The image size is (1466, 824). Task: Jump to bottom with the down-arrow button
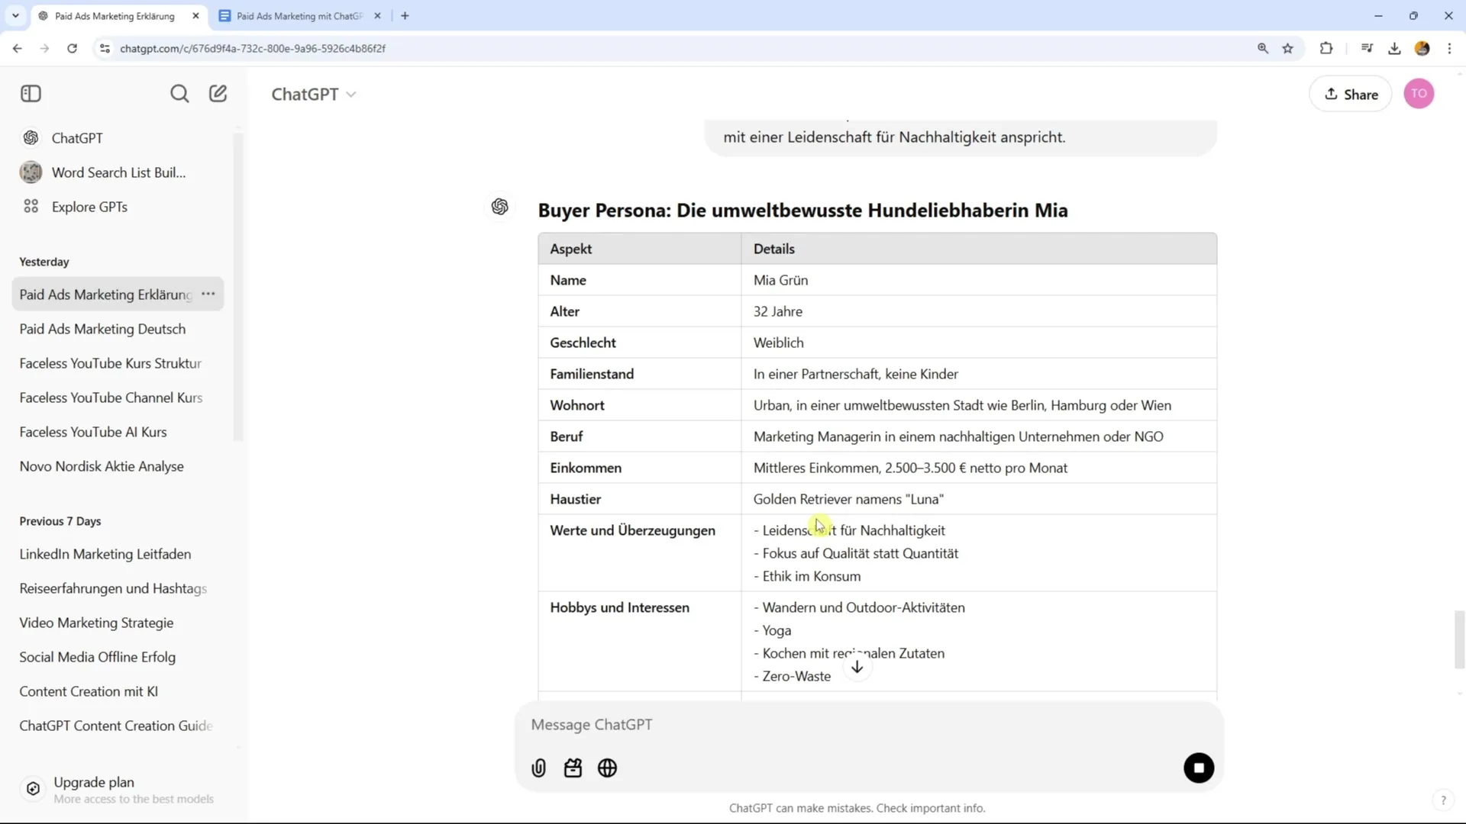point(857,667)
